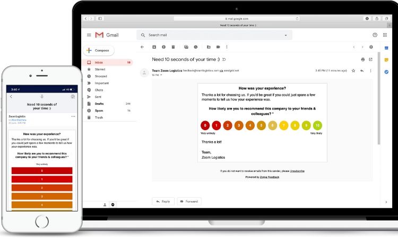Print the email
This screenshot has width=398, height=238.
click(363, 59)
